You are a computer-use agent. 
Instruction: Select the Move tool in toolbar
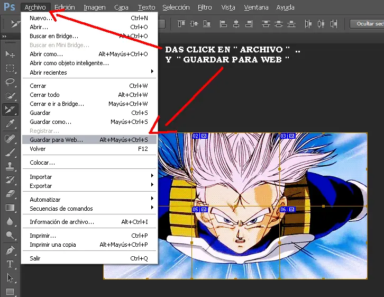pos(10,54)
